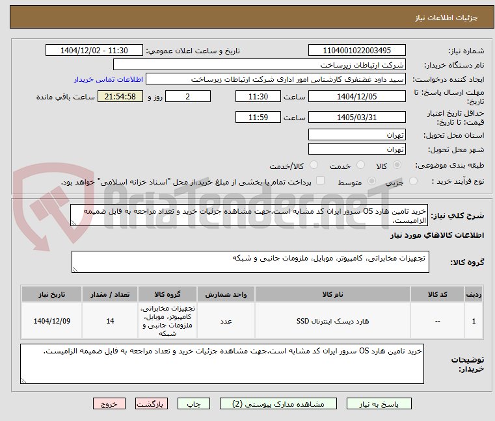Click the remaining days field showing 2
Image resolution: width=495 pixels, height=421 pixels.
(188, 97)
